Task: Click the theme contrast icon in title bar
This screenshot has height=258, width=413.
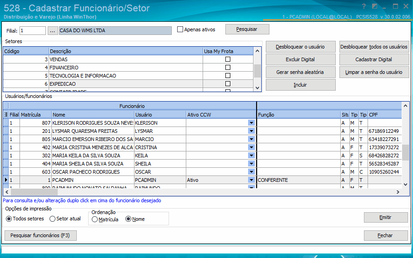Action: coord(374,6)
